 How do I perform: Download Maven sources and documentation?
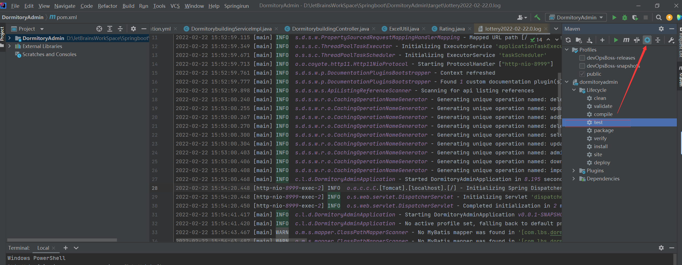(589, 40)
